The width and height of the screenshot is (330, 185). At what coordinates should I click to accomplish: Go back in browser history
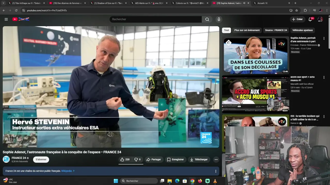(x=4, y=10)
